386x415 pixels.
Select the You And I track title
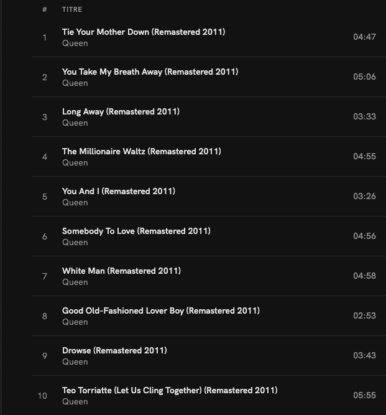[x=118, y=191]
